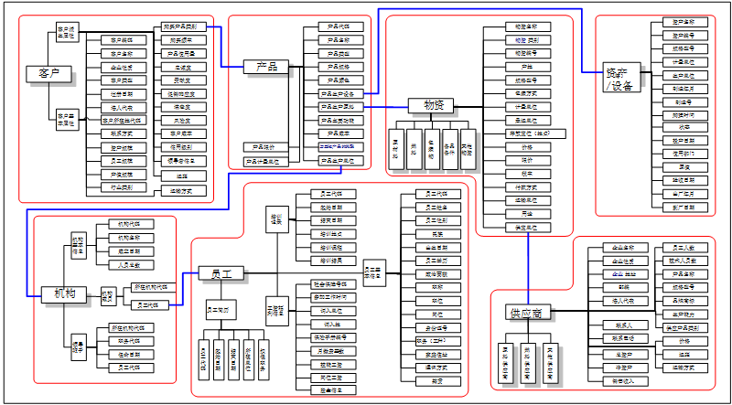Screen dimensions: 732x405
Task: Click the 机构代码 attribute box
Action: (131, 224)
